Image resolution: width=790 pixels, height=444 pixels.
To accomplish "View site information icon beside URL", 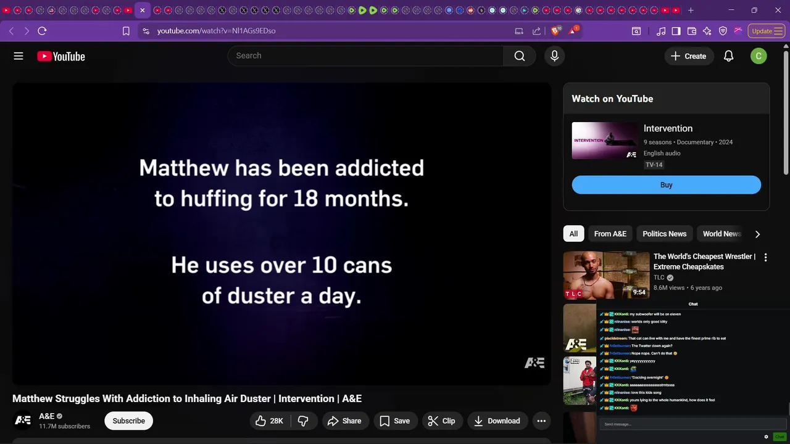I will point(146,31).
